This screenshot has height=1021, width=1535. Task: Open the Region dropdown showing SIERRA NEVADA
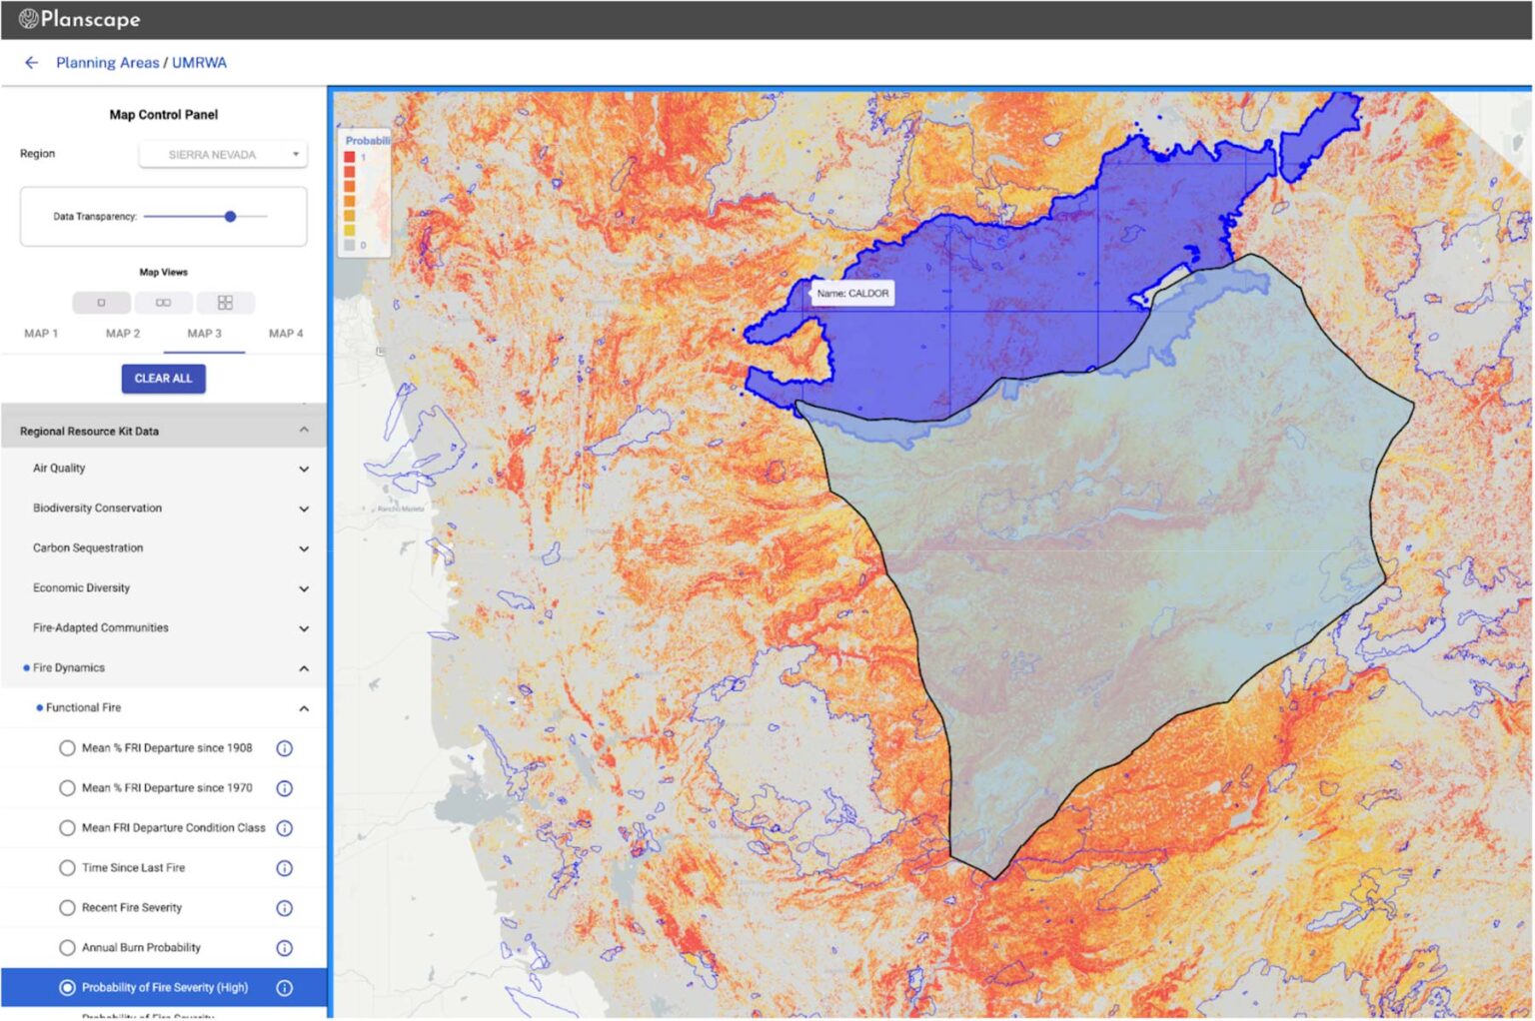tap(221, 154)
